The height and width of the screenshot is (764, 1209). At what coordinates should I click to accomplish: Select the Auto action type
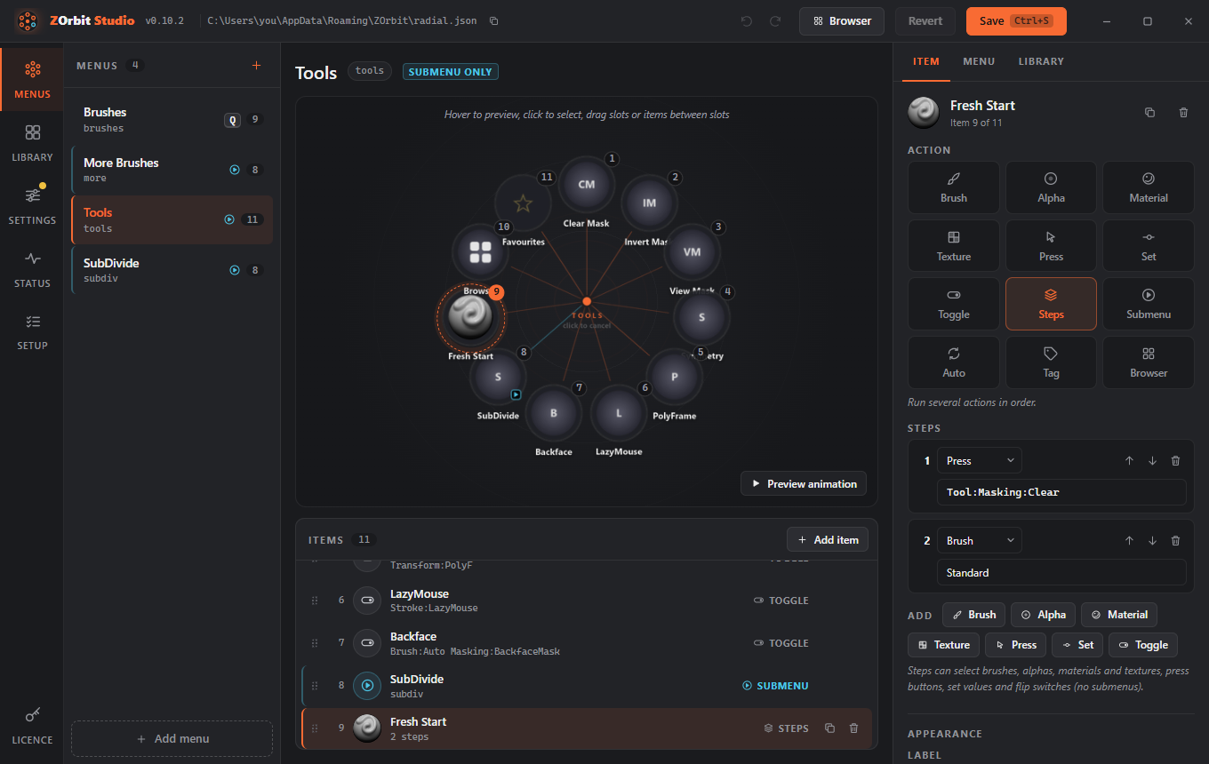point(954,362)
